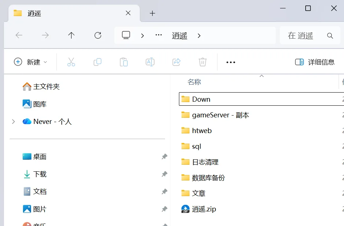Click the folder icon of htweb
Image resolution: width=344 pixels, height=226 pixels.
pos(186,130)
